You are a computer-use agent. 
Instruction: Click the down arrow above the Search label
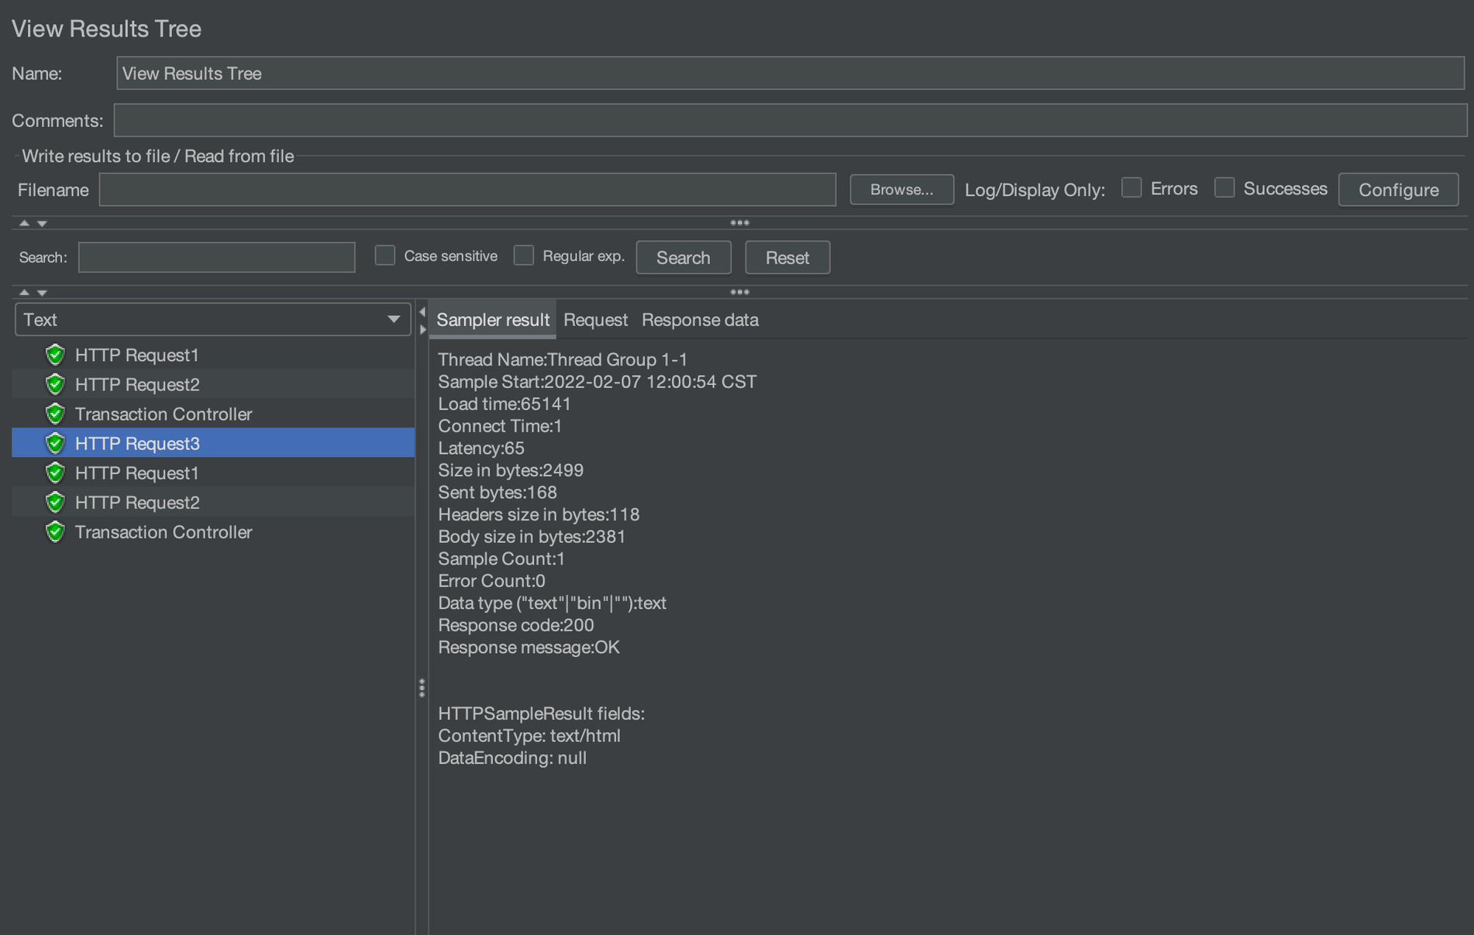42,223
